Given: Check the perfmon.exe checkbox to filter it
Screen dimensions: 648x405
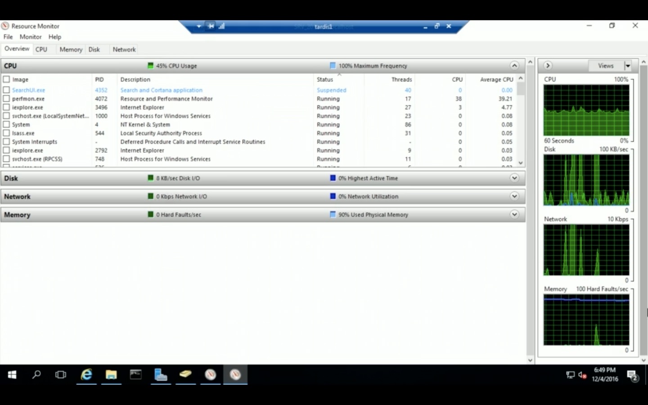Looking at the screenshot, I should coord(6,99).
